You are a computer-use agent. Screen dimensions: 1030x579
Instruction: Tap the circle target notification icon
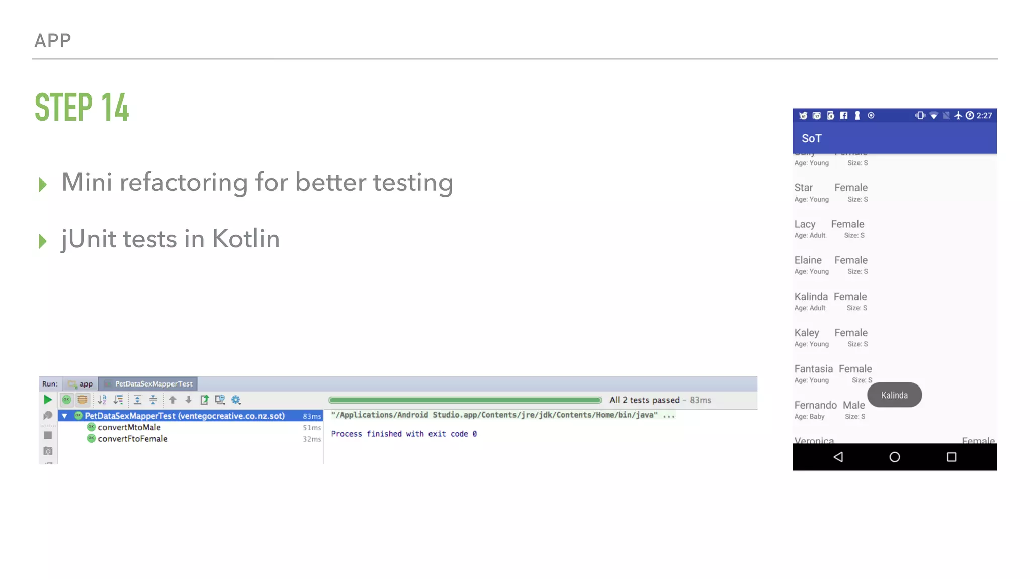[x=871, y=115]
